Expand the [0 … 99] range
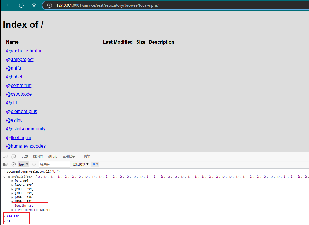 point(12,181)
